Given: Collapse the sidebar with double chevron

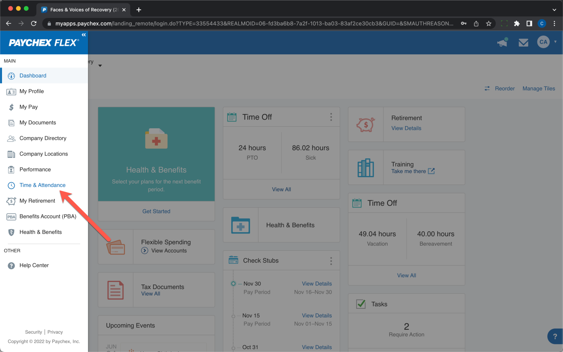Looking at the screenshot, I should 84,35.
